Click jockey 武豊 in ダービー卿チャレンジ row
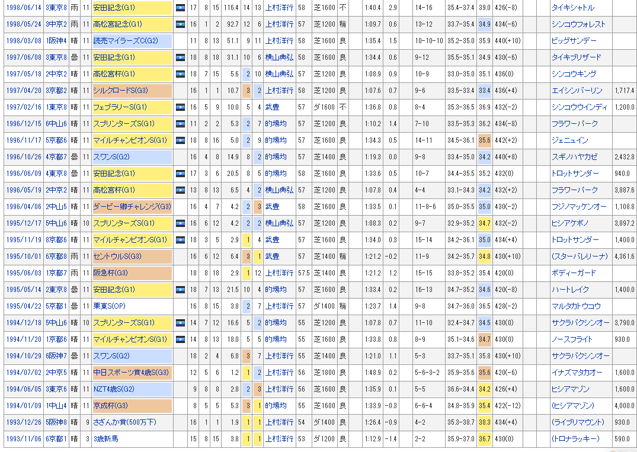The height and width of the screenshot is (452, 637). [x=272, y=207]
